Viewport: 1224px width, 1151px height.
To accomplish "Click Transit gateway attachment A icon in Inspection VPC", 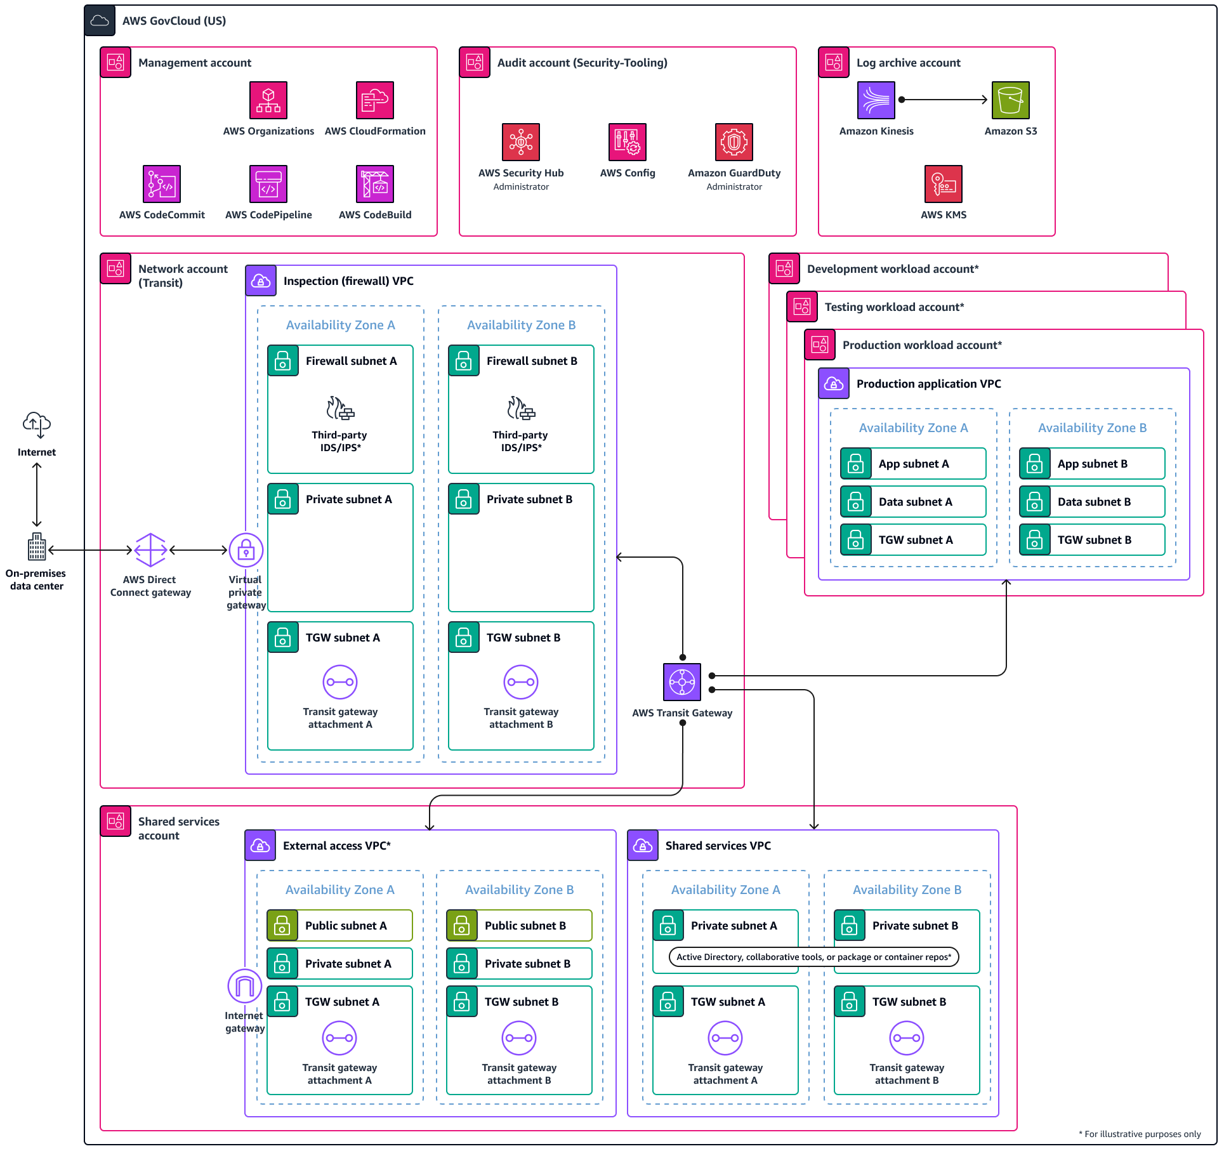I will tap(340, 682).
